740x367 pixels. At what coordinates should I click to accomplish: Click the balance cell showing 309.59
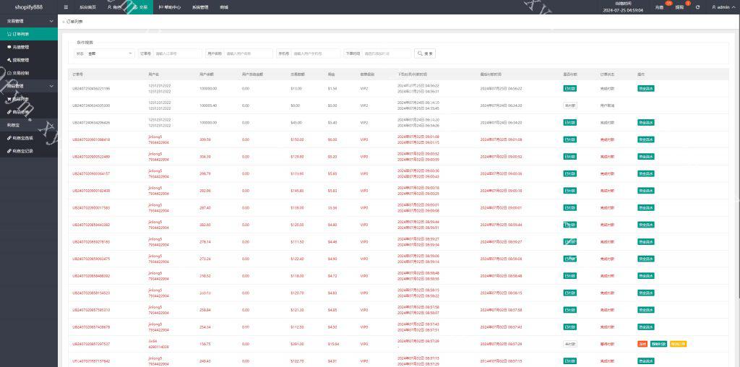click(x=205, y=139)
